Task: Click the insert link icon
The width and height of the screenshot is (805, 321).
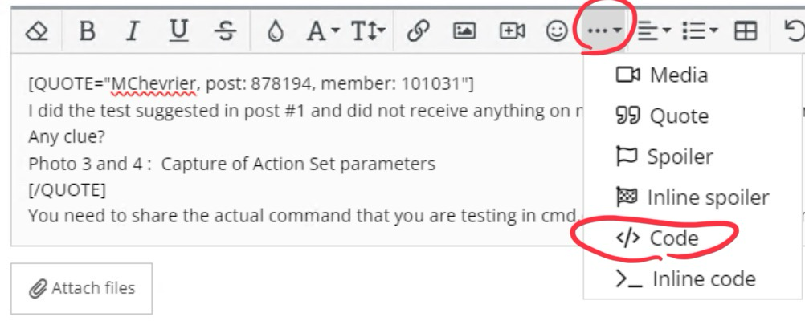Action: (416, 31)
